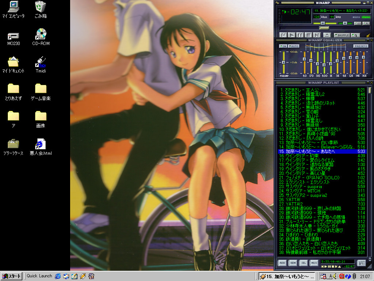Image resolution: width=374 pixels, height=281 pixels.
Task: Click the 60 Hz equalizer band slider
Action: pos(304,62)
